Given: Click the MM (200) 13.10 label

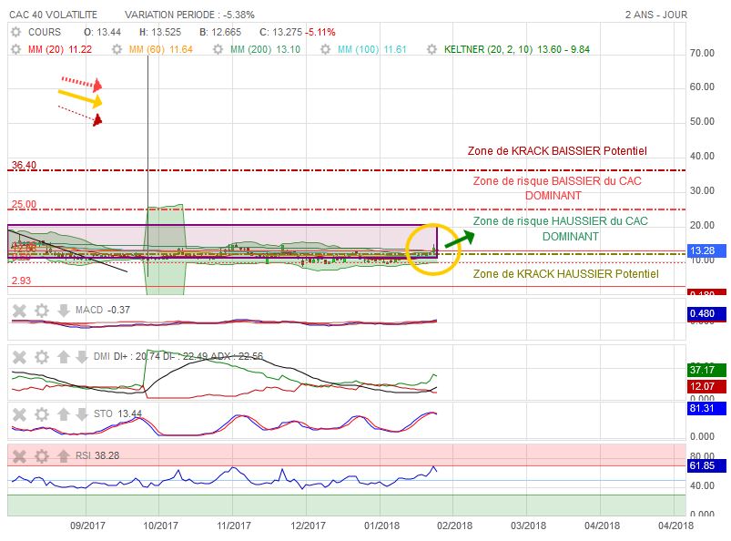Looking at the screenshot, I should pos(265,49).
